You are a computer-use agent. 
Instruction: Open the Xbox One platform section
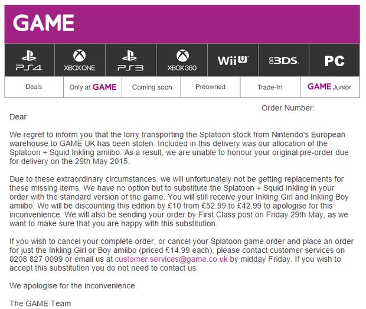[79, 60]
